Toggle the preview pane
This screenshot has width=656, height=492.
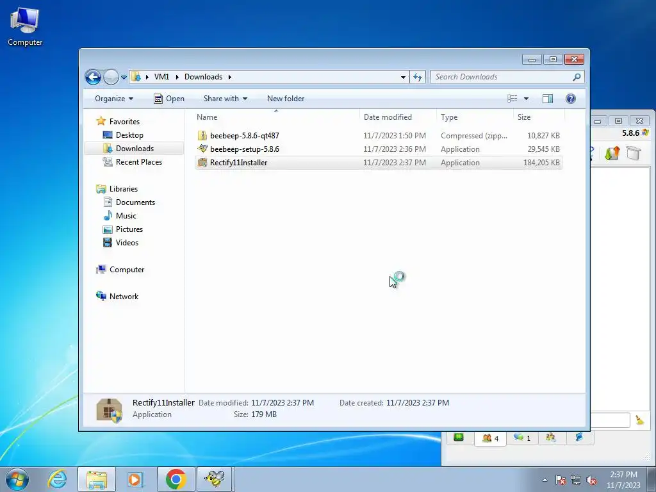pyautogui.click(x=547, y=99)
